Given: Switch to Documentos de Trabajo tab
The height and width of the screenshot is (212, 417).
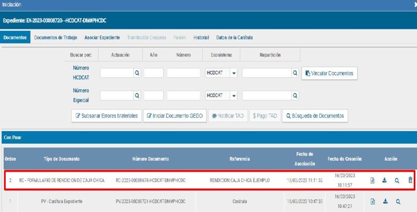Looking at the screenshot, I should pyautogui.click(x=55, y=37).
